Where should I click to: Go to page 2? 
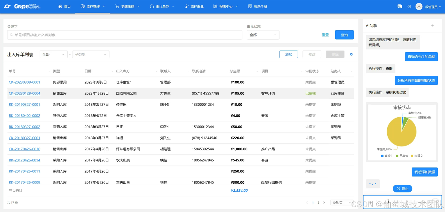(x=318, y=203)
